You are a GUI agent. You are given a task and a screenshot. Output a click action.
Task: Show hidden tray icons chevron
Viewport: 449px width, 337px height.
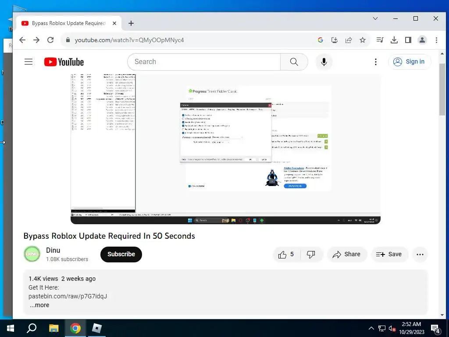[x=371, y=328]
